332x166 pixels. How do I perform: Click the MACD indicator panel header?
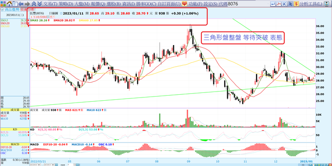coord(15,144)
